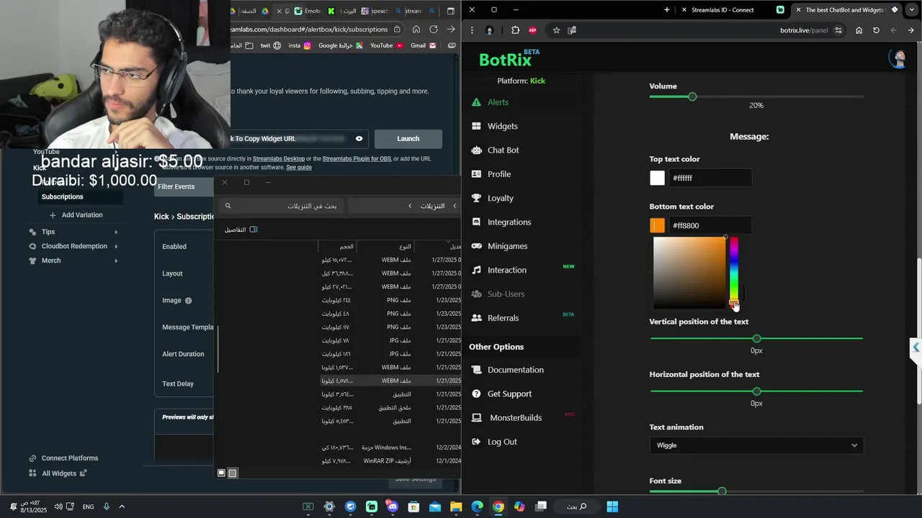The image size is (922, 518).
Task: Open the tab search dropdown in BotRix browser
Action: click(912, 10)
